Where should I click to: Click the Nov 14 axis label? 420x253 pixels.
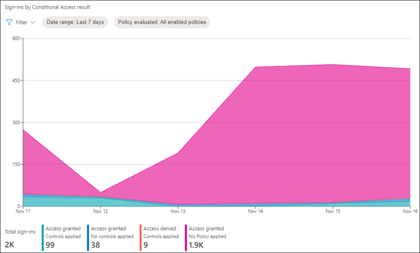pos(255,211)
